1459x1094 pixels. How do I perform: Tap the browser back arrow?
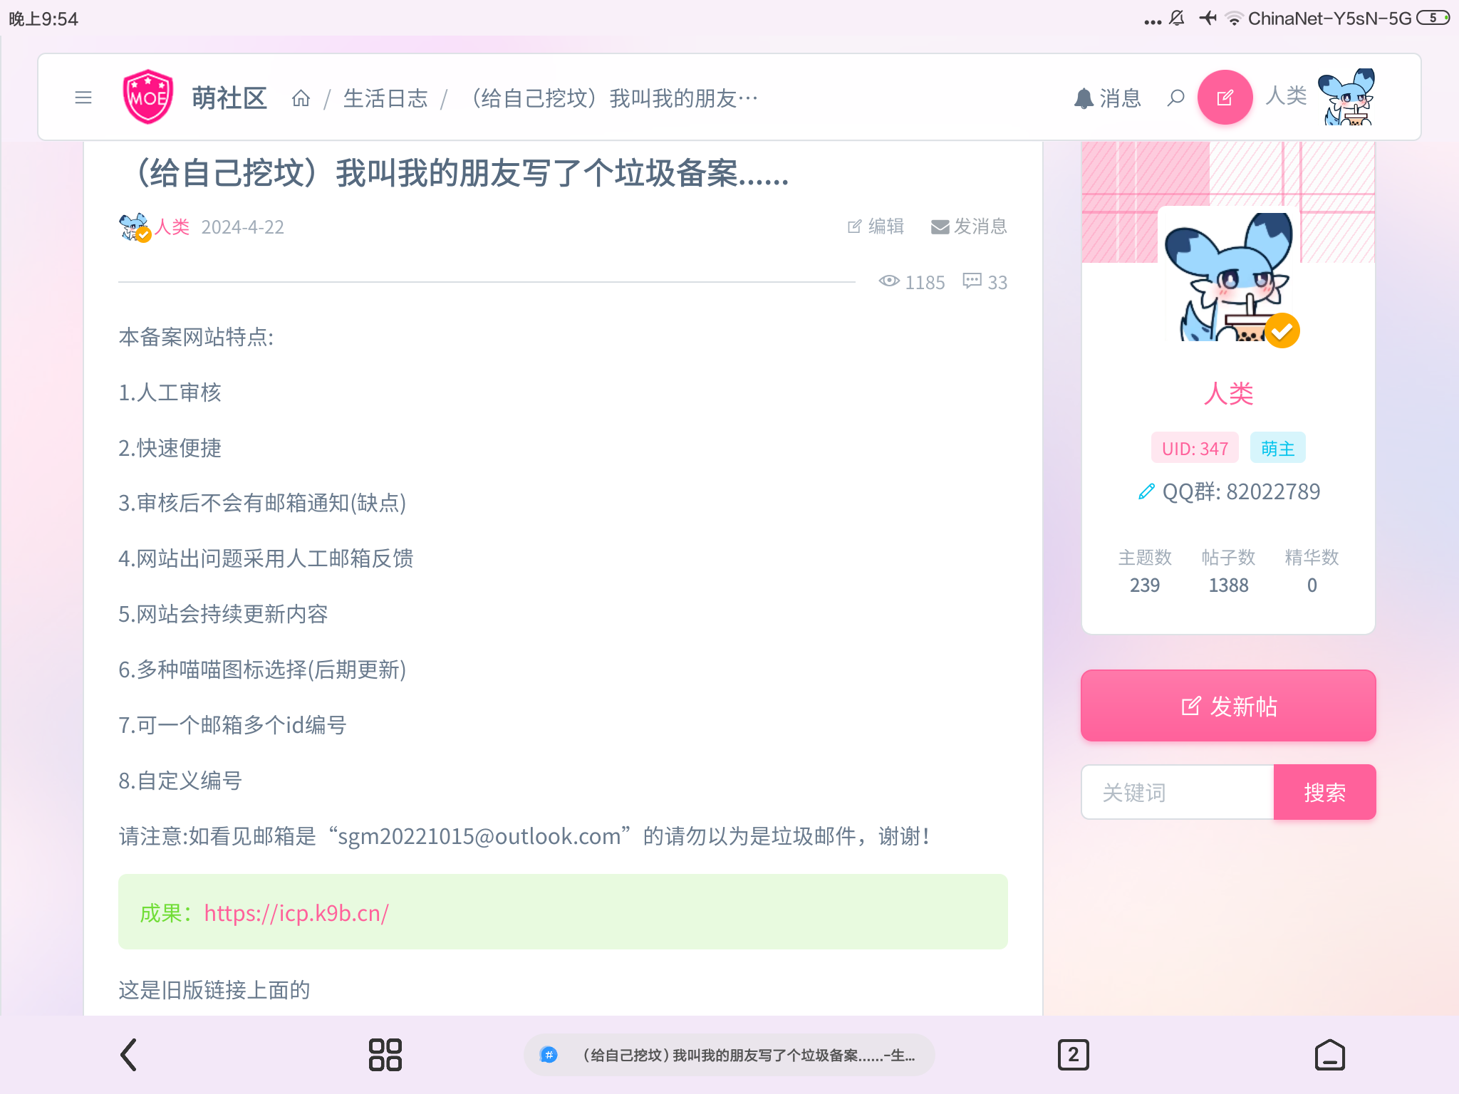[x=128, y=1055]
